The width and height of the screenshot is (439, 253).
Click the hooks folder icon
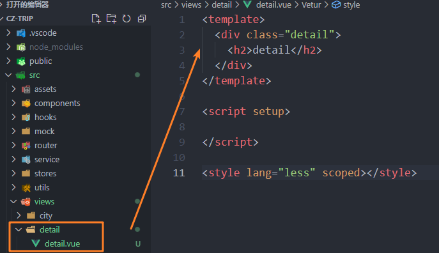(26, 118)
